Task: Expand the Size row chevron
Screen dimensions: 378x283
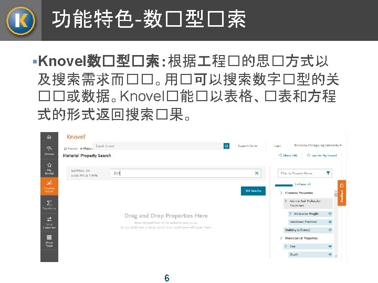Action: pyautogui.click(x=286, y=246)
